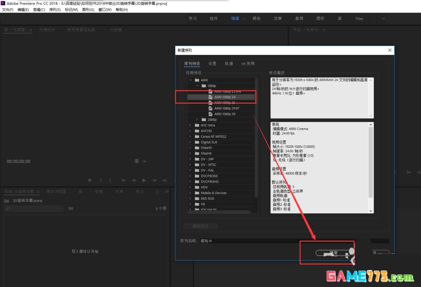
Task: Click the find-bin icon beside project search
Action: pos(71,208)
